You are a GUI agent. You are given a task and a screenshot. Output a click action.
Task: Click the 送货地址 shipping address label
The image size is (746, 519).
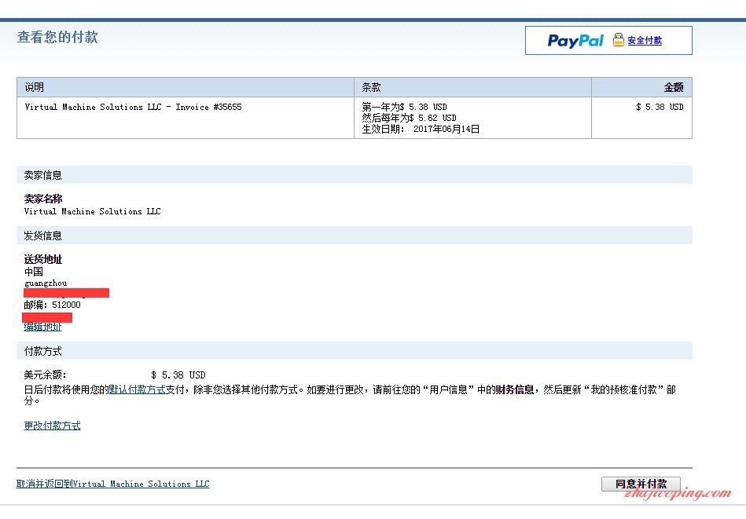(42, 259)
